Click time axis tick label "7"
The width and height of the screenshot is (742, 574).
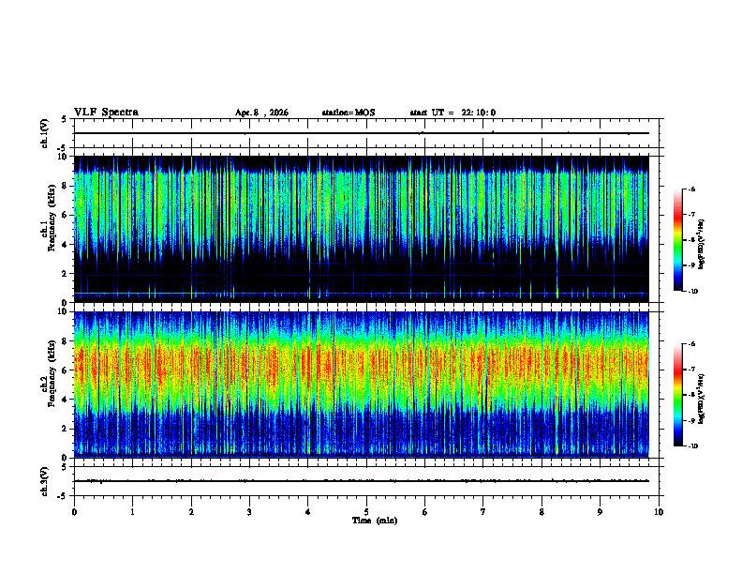point(483,512)
